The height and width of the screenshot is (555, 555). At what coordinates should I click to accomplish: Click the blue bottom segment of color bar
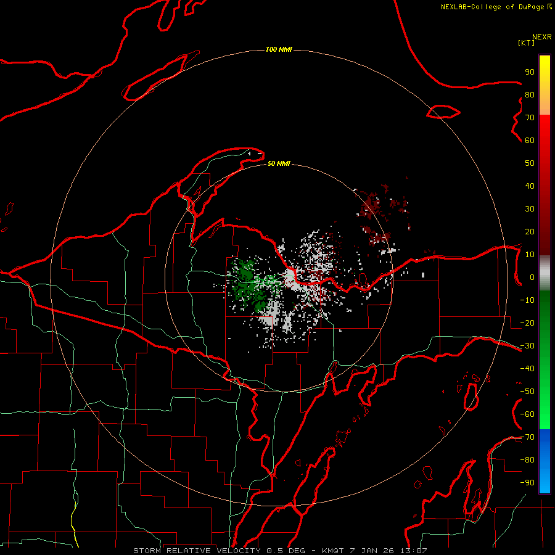(x=545, y=461)
